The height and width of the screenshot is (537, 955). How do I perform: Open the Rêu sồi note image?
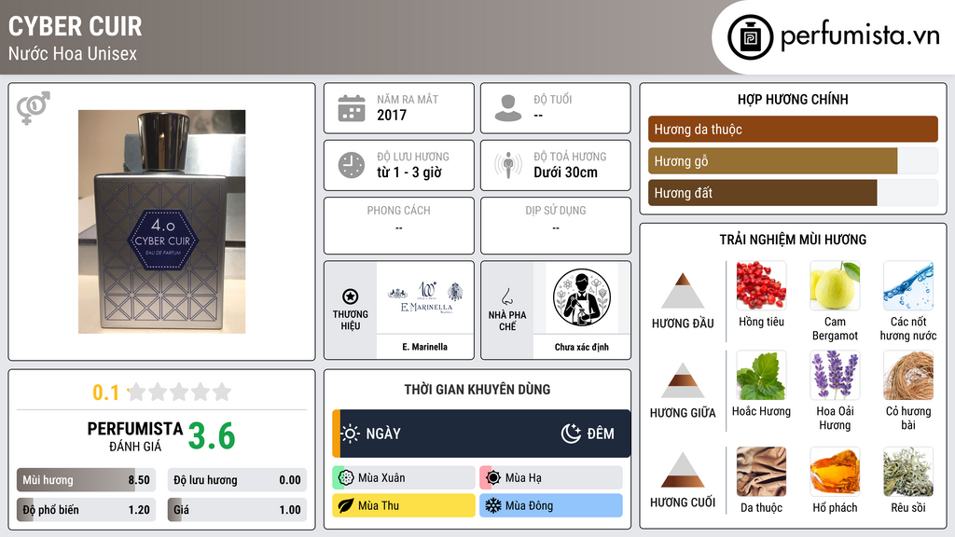(908, 472)
